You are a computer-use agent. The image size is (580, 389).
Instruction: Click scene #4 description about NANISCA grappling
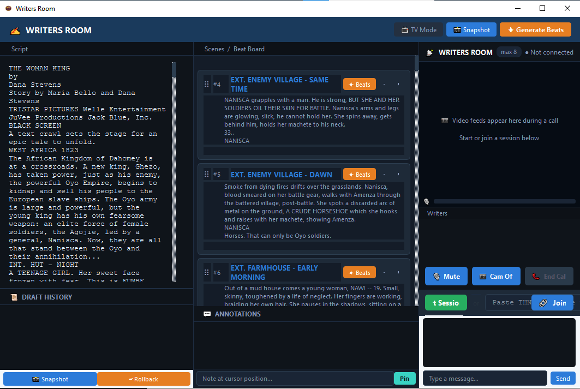304,120
